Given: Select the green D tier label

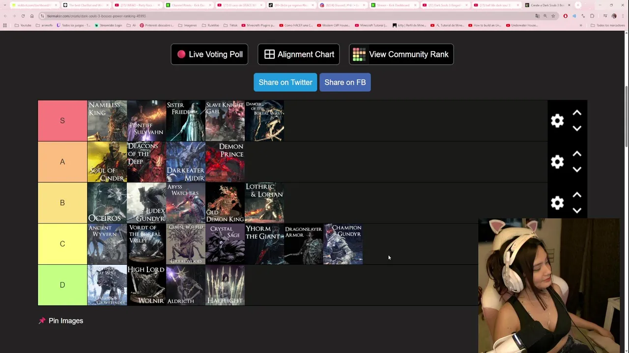Looking at the screenshot, I should (62, 285).
